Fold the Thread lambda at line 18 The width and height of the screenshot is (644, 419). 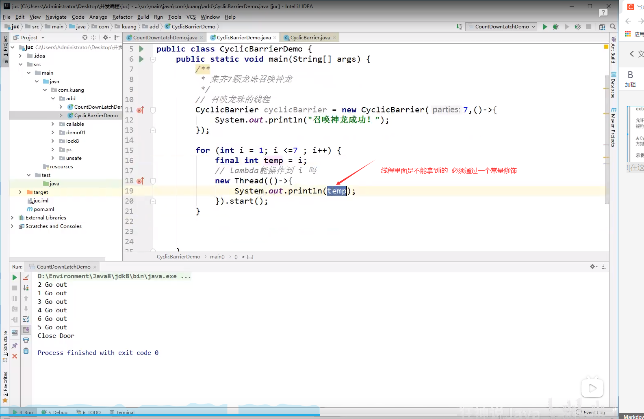[x=153, y=181]
